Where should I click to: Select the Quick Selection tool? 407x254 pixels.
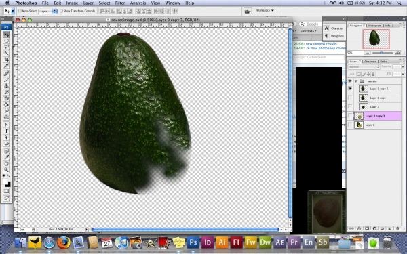tap(7, 53)
